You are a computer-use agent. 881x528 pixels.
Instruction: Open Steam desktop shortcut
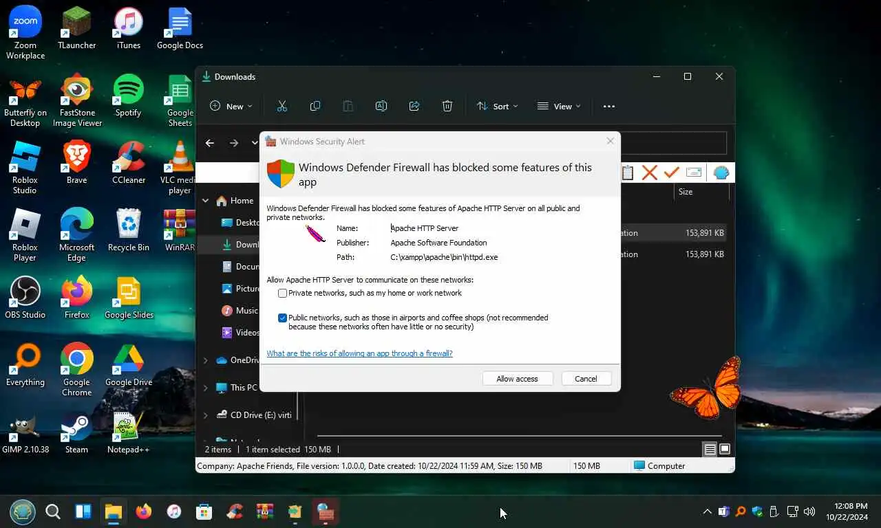point(76,432)
